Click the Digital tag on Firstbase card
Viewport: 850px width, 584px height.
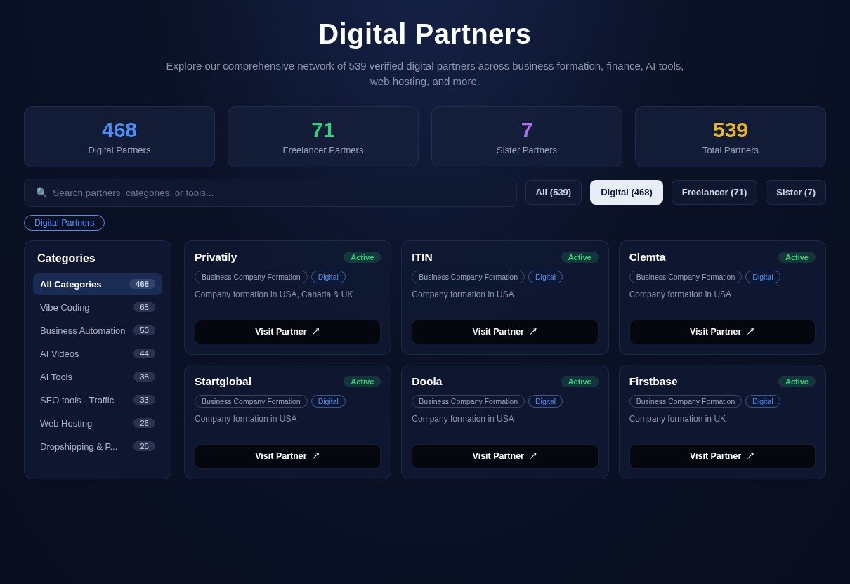coord(763,401)
